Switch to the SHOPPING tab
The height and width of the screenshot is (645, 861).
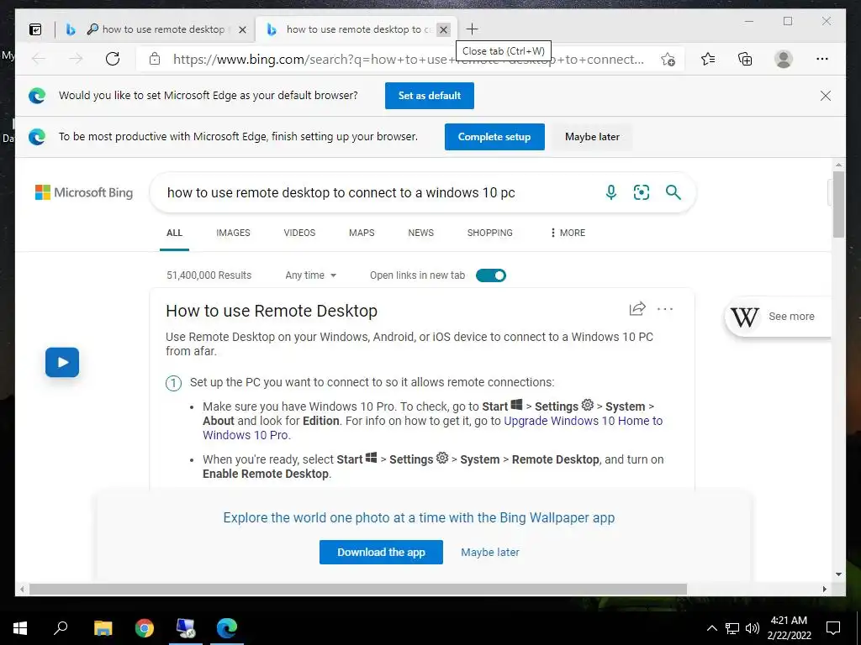coord(490,233)
